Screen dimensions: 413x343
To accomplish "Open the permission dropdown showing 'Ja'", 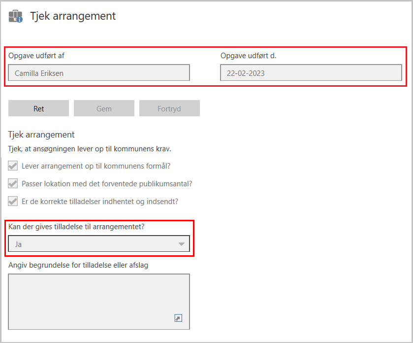I will pos(98,244).
